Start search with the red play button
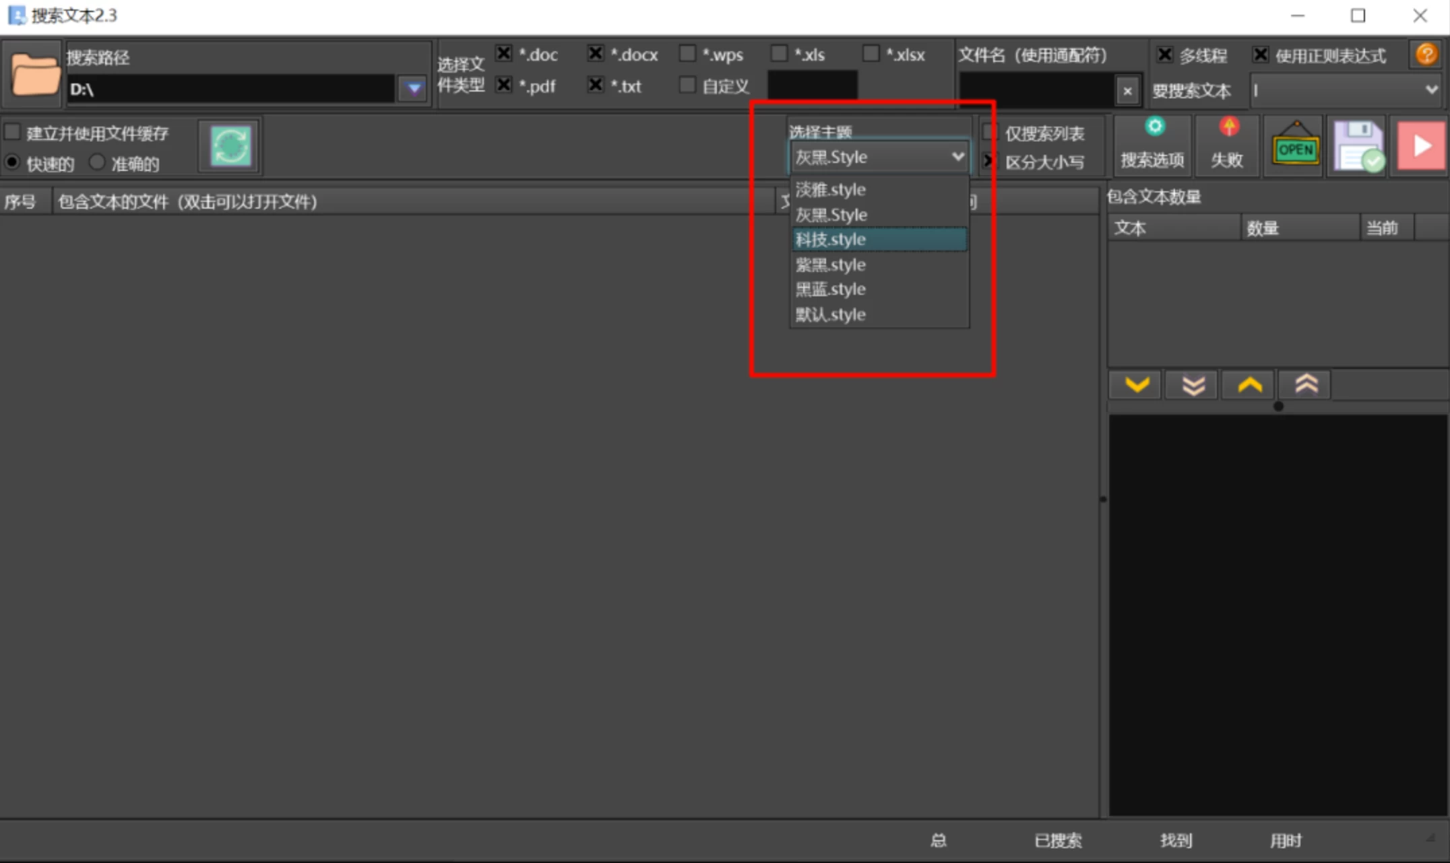 (x=1420, y=145)
